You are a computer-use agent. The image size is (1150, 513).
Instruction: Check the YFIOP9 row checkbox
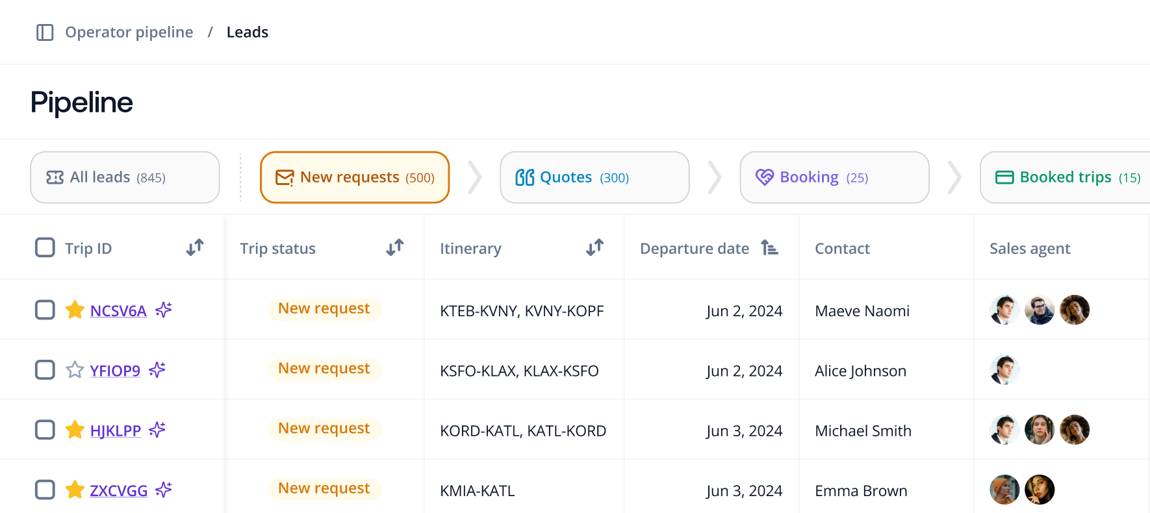click(45, 369)
